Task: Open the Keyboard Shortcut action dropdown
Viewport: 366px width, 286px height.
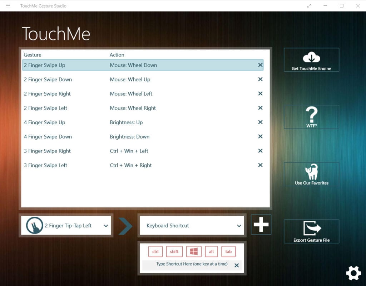Action: coord(239,226)
